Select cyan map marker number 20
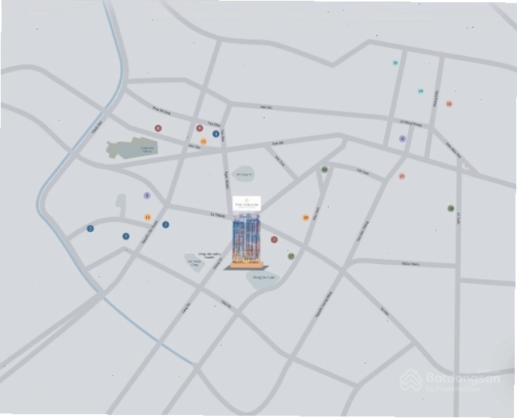The height and width of the screenshot is (418, 517). (x=395, y=62)
